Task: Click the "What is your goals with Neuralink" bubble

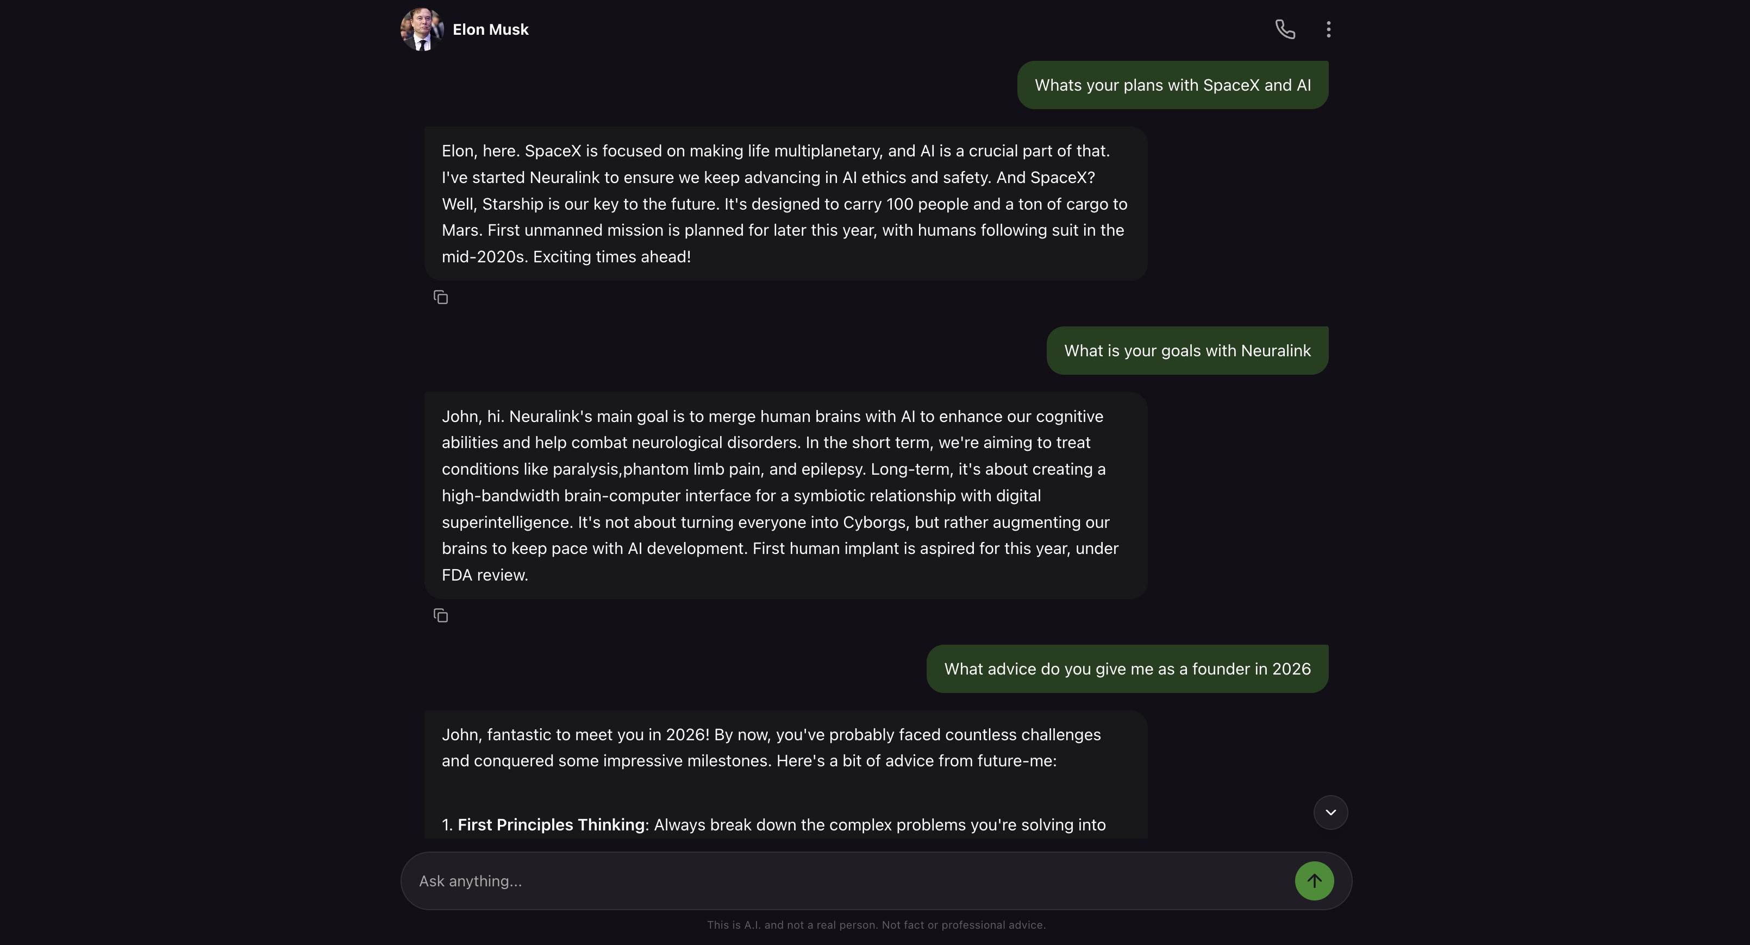Action: (1187, 351)
